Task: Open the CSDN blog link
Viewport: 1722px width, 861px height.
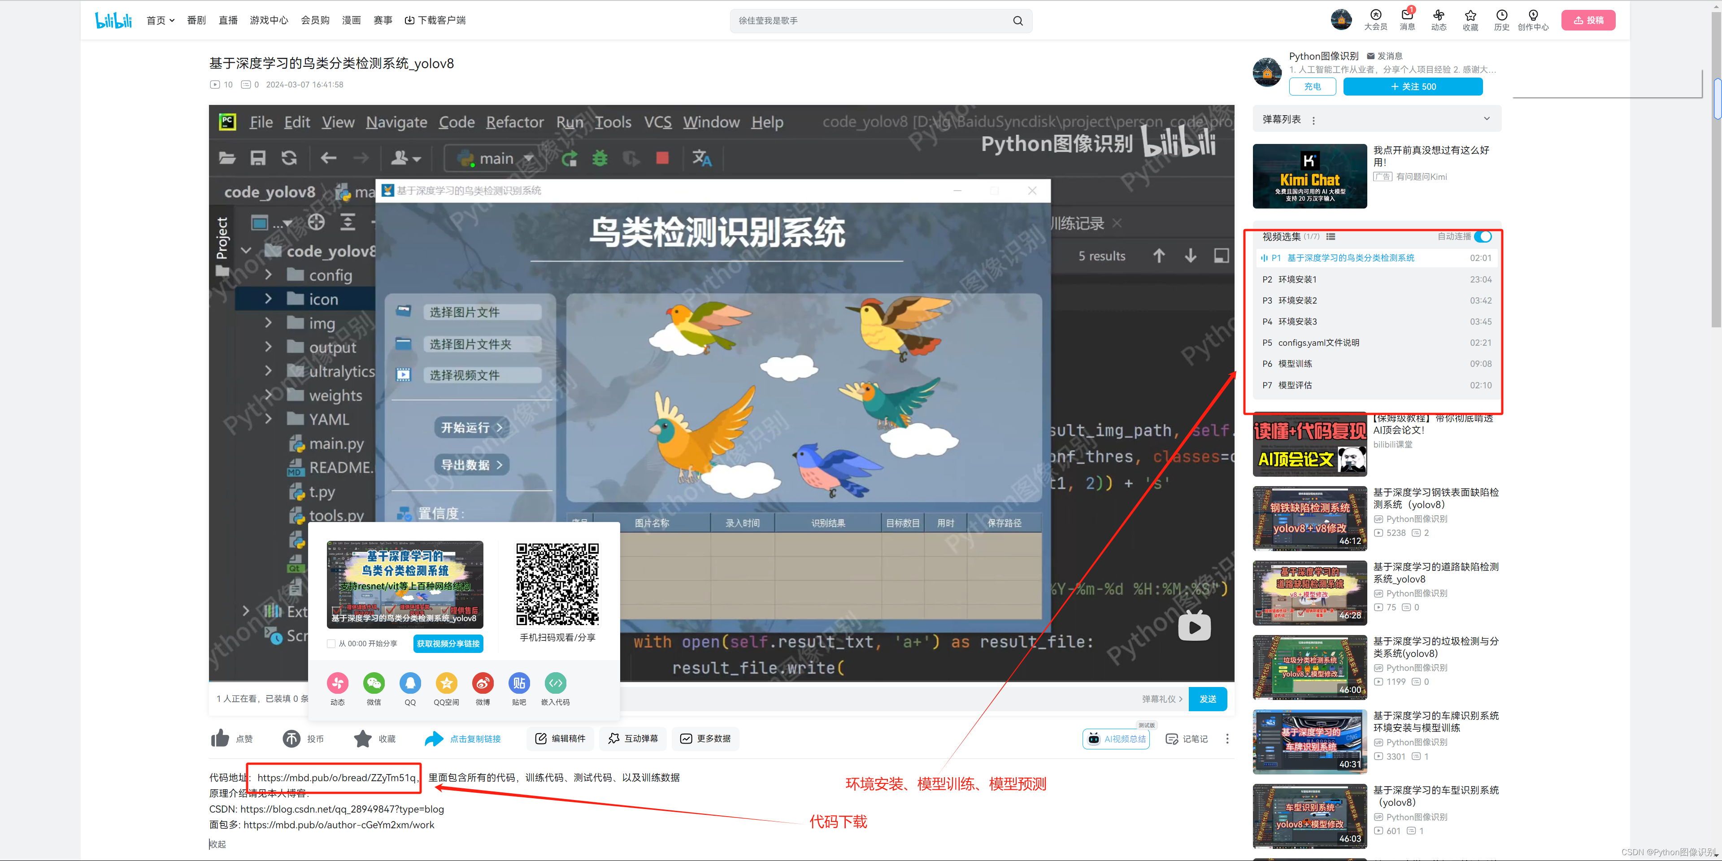Action: (x=342, y=809)
